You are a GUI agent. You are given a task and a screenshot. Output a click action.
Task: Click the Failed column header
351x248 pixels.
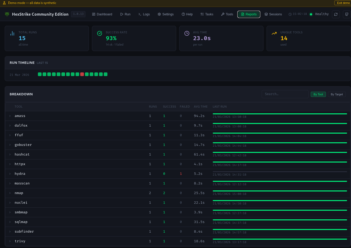(185, 107)
